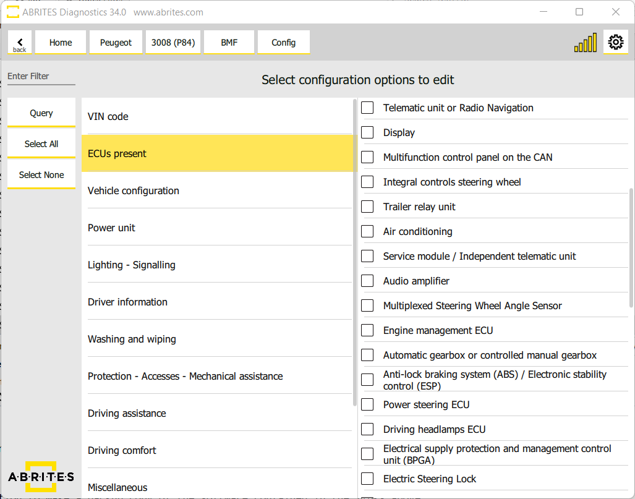Select ECUs present category
Viewport: 635px width, 499px height.
[219, 153]
